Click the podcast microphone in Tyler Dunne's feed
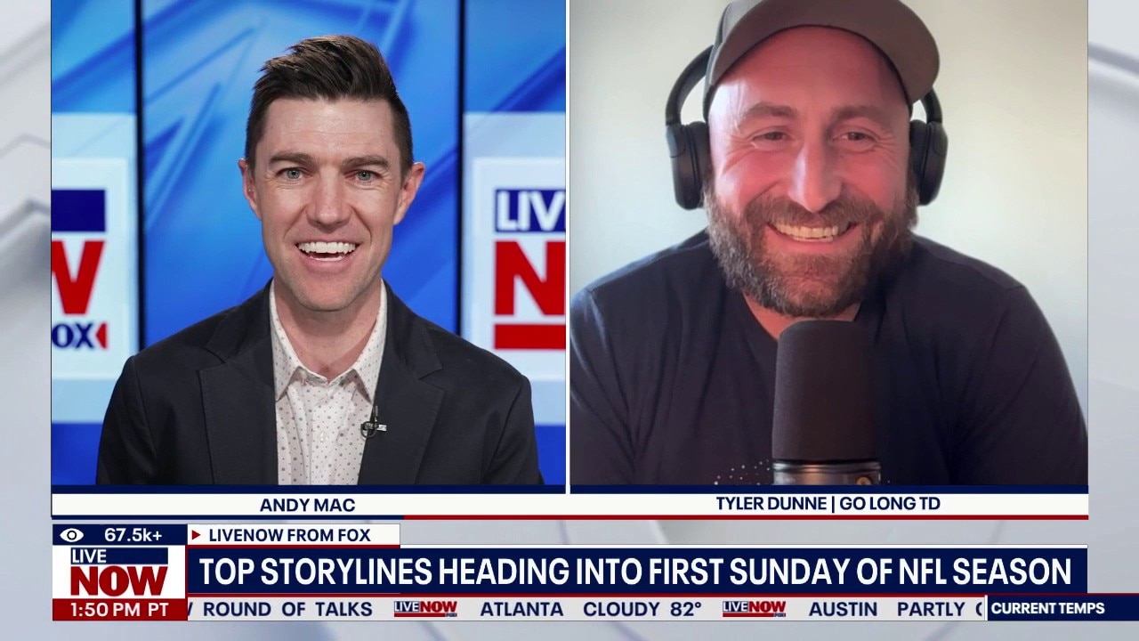 click(x=824, y=403)
